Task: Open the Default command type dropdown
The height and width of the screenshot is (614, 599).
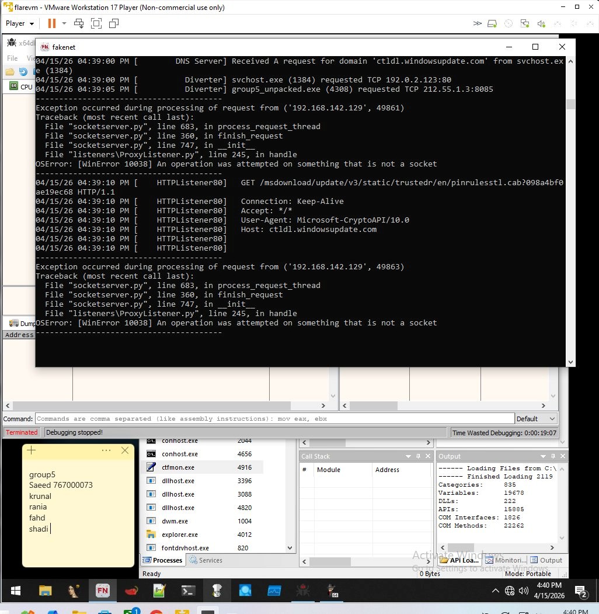Action: point(535,419)
